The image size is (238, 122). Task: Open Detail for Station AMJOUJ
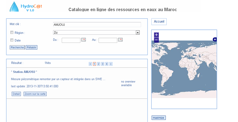[x=16, y=94]
